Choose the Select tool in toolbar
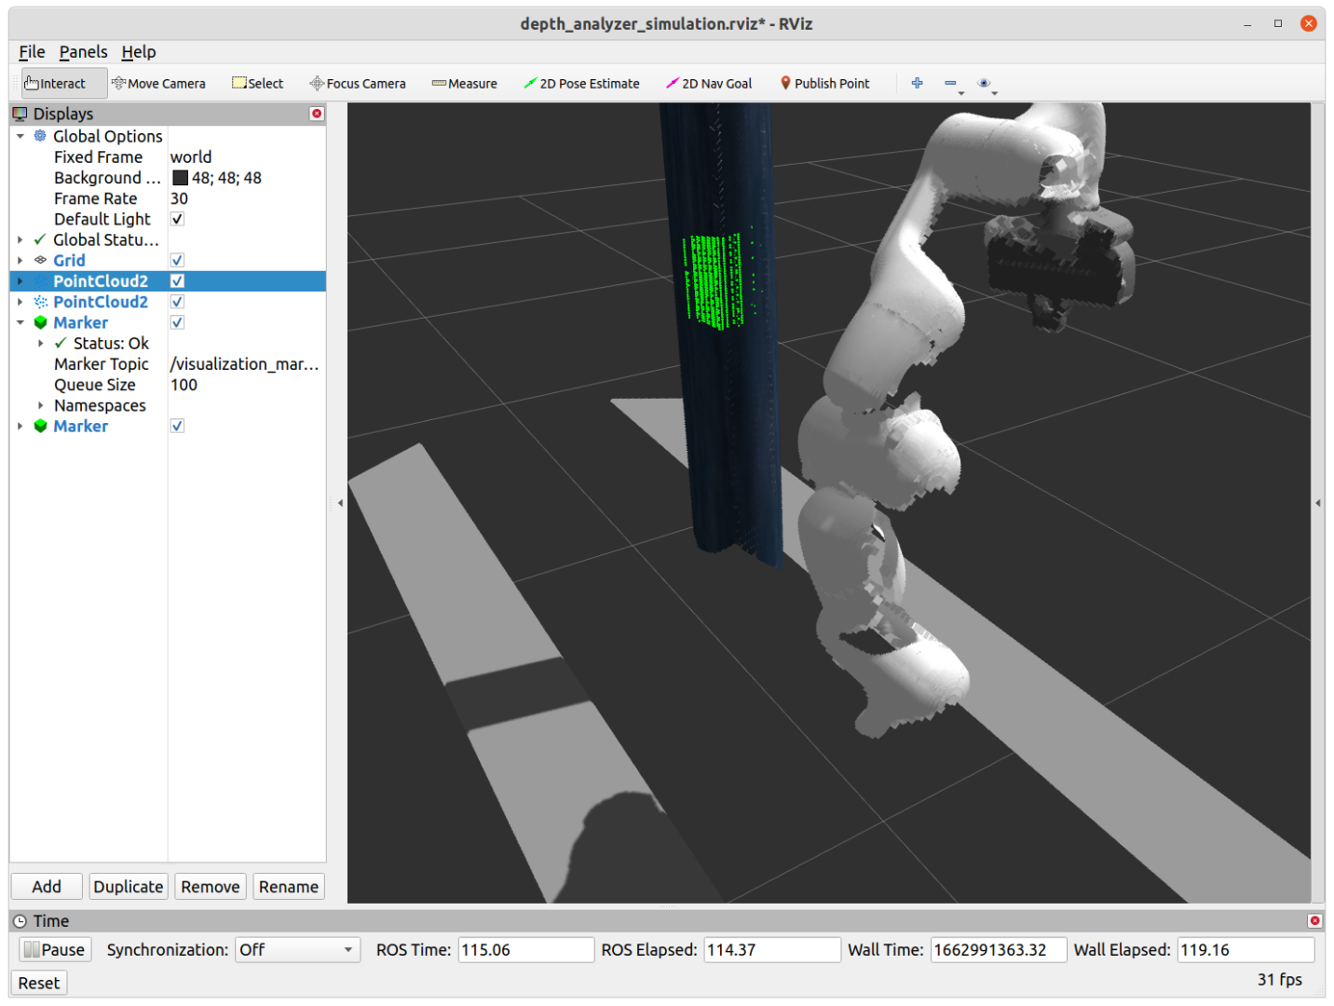This screenshot has height=1006, width=1334. [x=257, y=83]
